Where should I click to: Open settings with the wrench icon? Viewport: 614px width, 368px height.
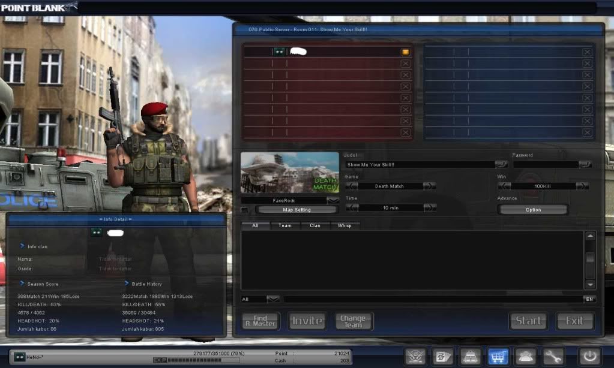[x=553, y=356]
